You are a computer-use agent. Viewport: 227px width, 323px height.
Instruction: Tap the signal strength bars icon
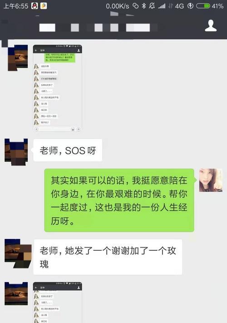(162, 6)
